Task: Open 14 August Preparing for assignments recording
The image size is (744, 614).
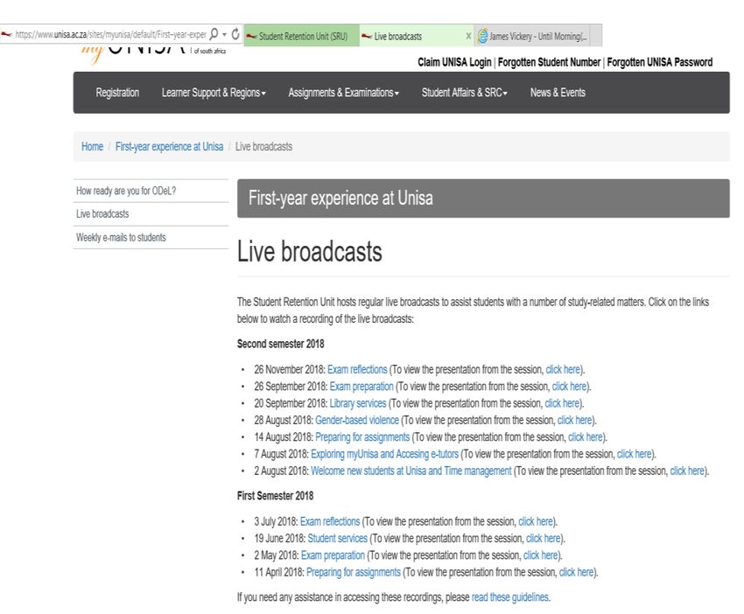Action: [x=362, y=437]
